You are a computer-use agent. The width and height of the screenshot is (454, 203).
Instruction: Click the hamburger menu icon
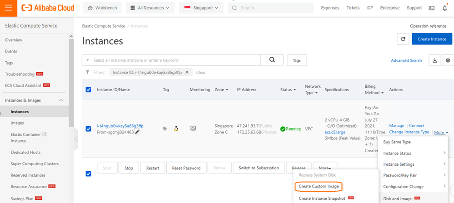click(x=9, y=8)
